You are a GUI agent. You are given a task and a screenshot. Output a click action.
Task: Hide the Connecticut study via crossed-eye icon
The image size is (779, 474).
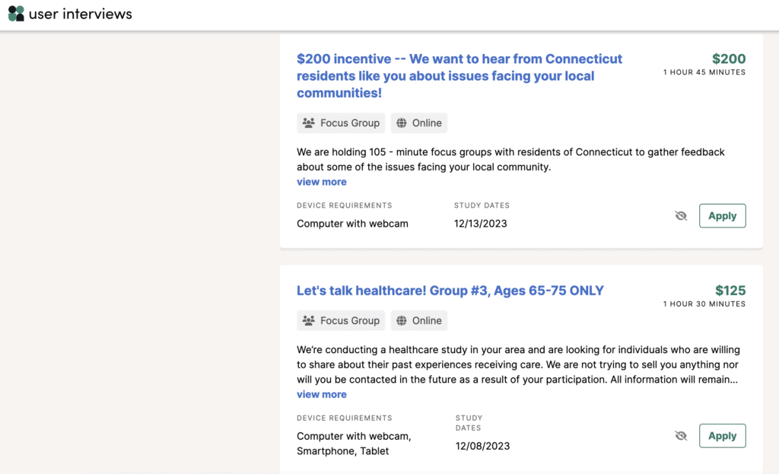[680, 215]
